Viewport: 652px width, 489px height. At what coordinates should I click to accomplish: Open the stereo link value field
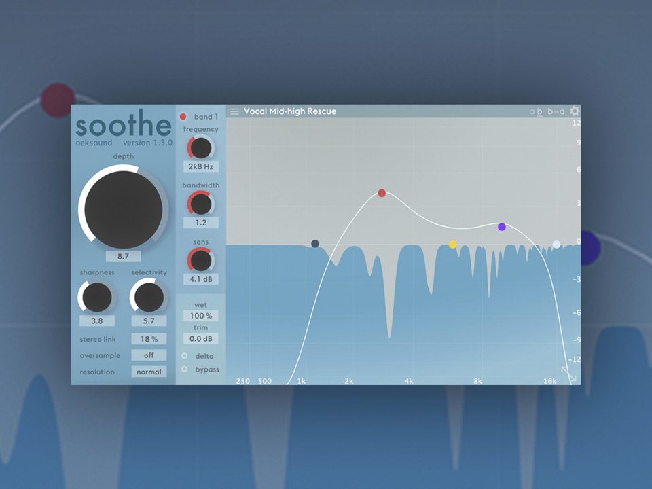point(149,339)
